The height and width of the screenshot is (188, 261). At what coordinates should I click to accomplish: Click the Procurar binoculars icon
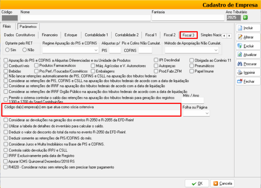(x=240, y=64)
